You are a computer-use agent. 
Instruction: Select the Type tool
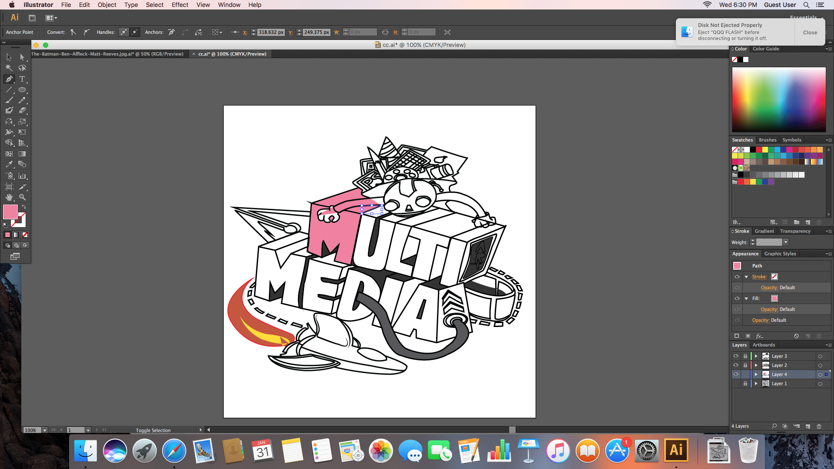22,79
